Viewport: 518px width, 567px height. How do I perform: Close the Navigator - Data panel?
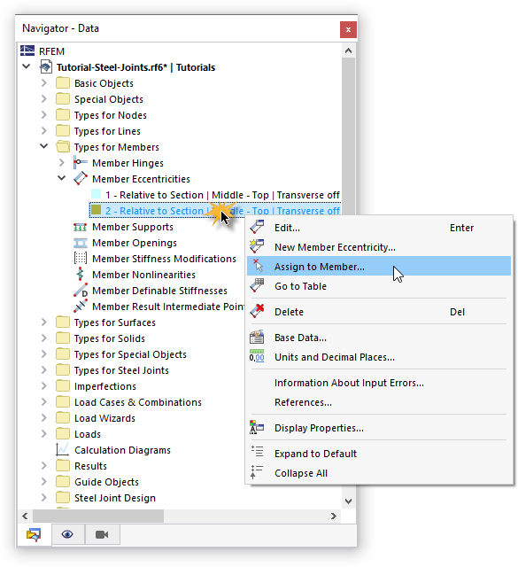348,29
